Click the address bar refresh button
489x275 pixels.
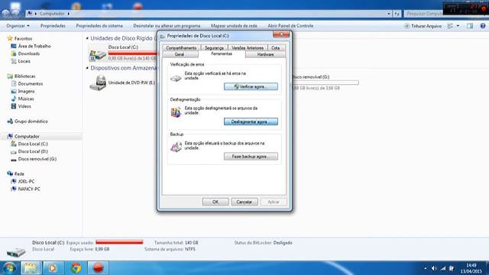(x=397, y=14)
